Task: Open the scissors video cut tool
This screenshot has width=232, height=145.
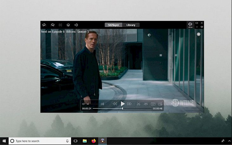Action: pos(138,104)
